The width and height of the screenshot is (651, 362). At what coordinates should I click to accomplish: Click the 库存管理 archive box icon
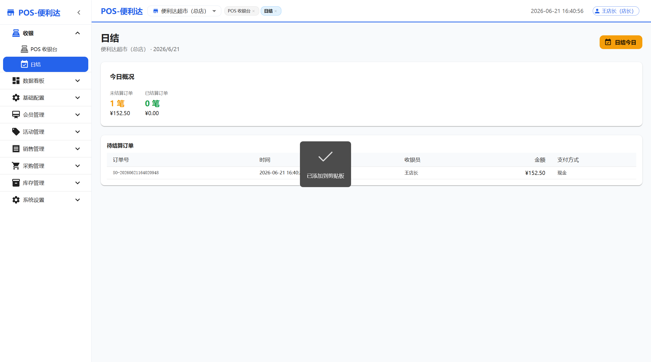(x=16, y=183)
